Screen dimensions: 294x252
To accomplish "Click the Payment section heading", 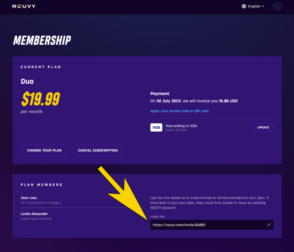I will click(160, 94).
